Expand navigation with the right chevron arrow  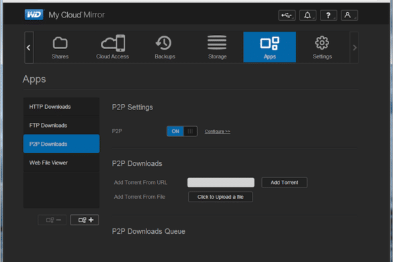pyautogui.click(x=354, y=48)
